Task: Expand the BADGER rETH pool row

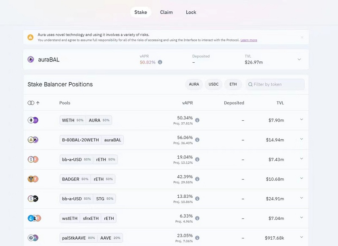Action: click(301, 179)
